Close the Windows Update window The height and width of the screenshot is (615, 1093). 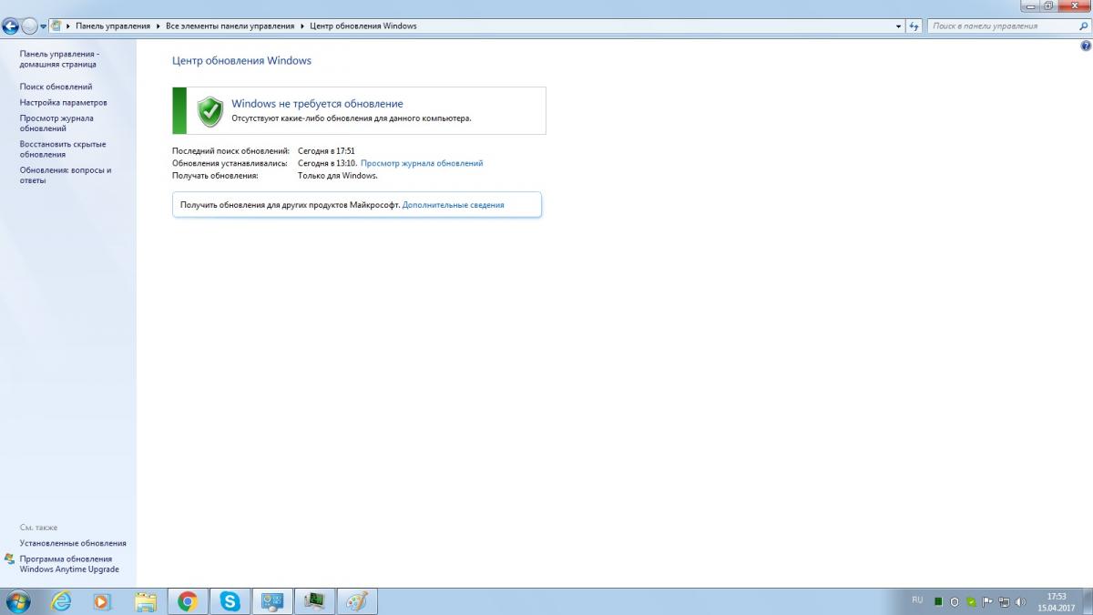(1076, 6)
